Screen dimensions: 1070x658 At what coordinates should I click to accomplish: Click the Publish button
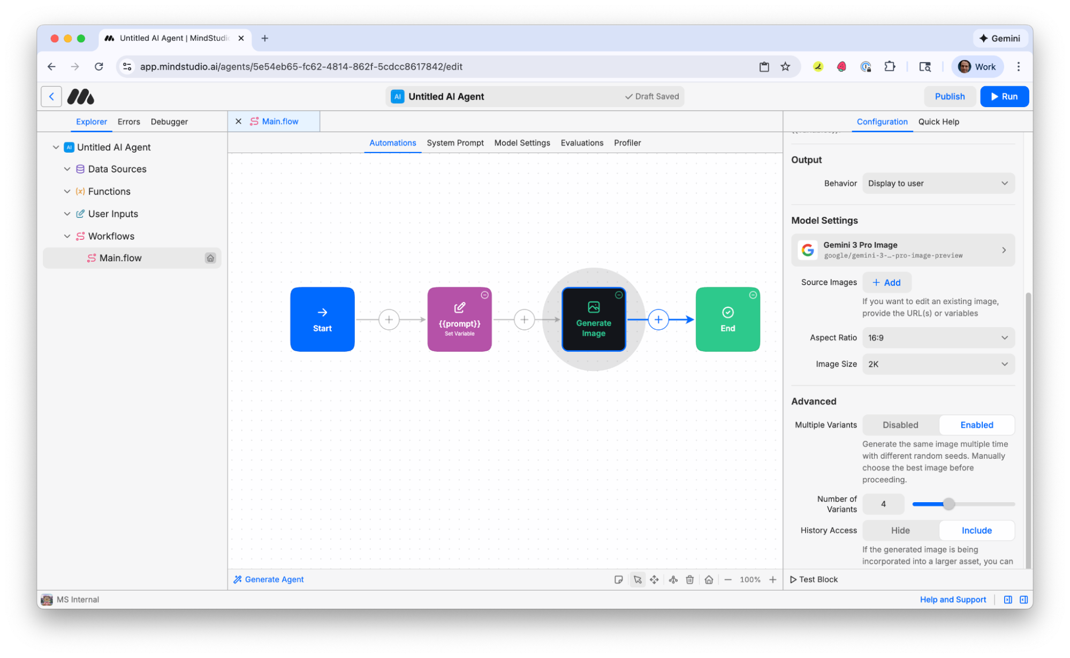coord(950,96)
